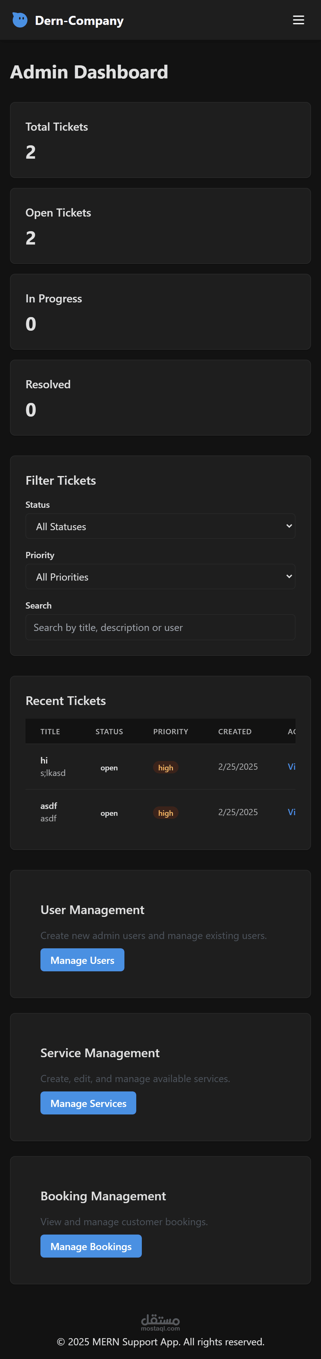Click the Dern-Company brand name
The height and width of the screenshot is (1359, 321).
click(79, 21)
